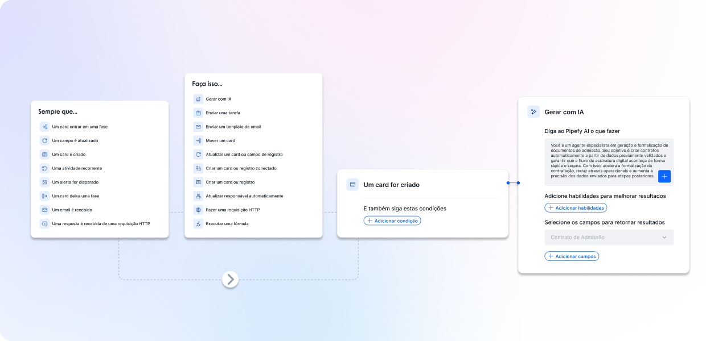Click 'Adicionar campos' button
The width and height of the screenshot is (706, 341).
[x=572, y=256]
